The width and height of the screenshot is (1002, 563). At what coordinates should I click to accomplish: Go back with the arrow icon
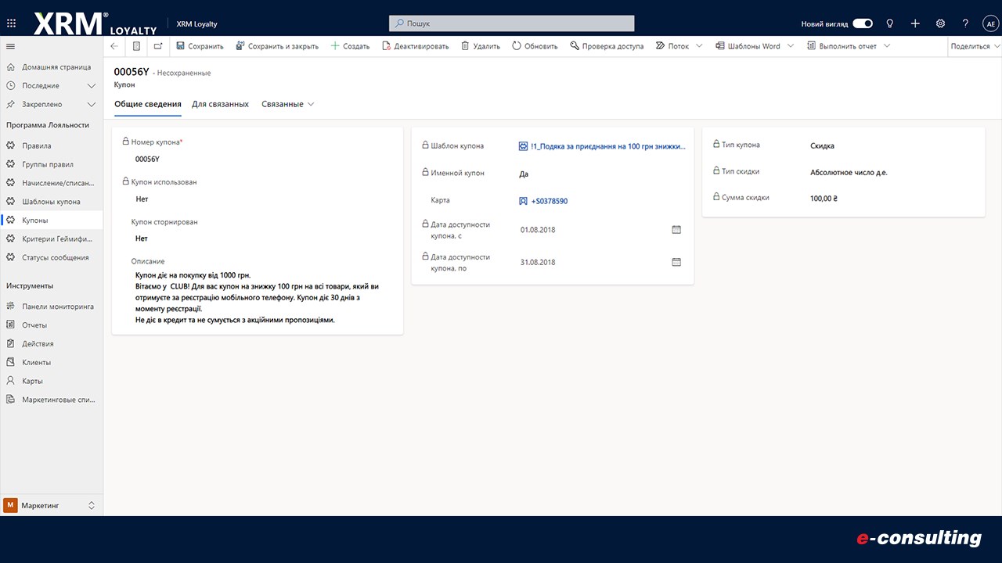tap(114, 46)
